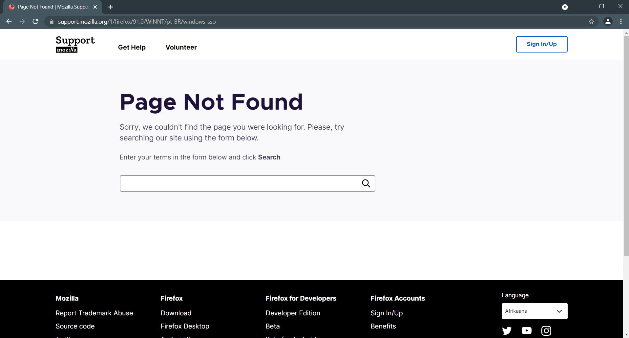Open the Chrome three-dot menu
Viewport: 629px width, 338px height.
(x=620, y=22)
